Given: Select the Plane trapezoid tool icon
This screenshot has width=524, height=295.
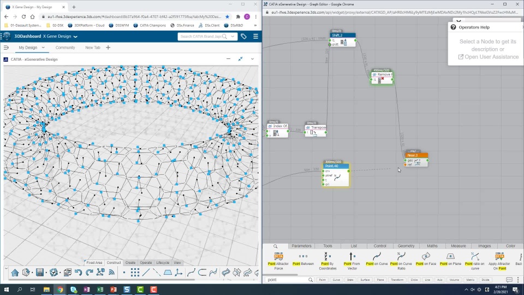Looking at the screenshot, I should click(x=168, y=273).
